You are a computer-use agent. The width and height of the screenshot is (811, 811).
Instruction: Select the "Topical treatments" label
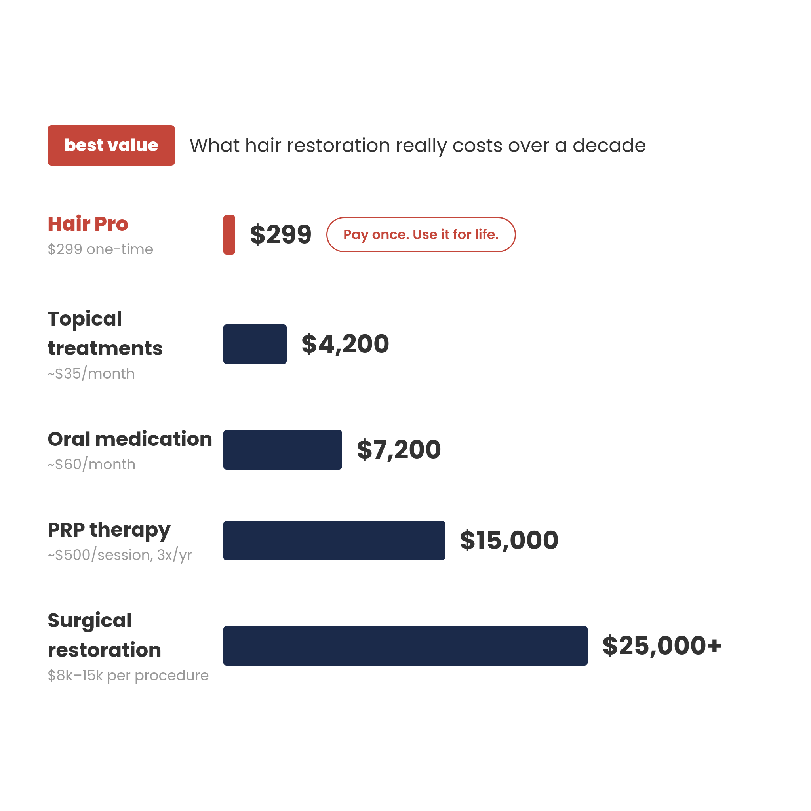pyautogui.click(x=105, y=333)
